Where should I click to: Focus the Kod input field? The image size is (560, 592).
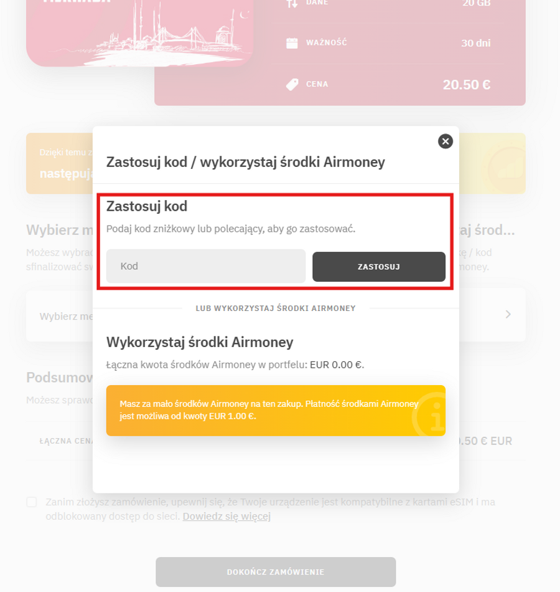pyautogui.click(x=206, y=266)
